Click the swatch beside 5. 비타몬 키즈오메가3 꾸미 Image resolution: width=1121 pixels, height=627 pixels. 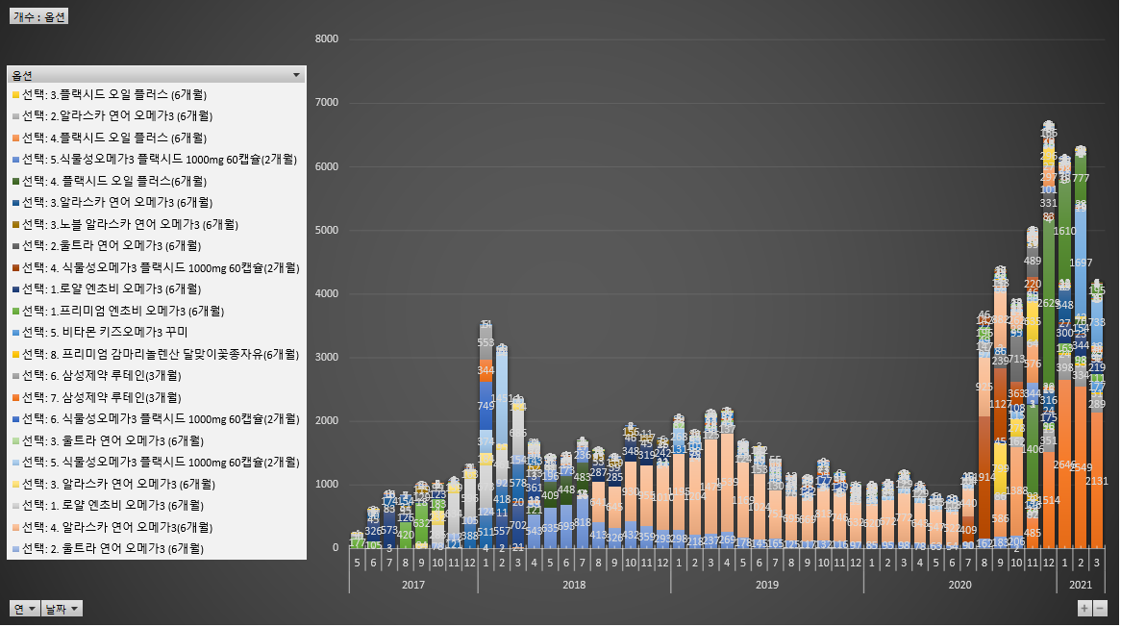[15, 333]
